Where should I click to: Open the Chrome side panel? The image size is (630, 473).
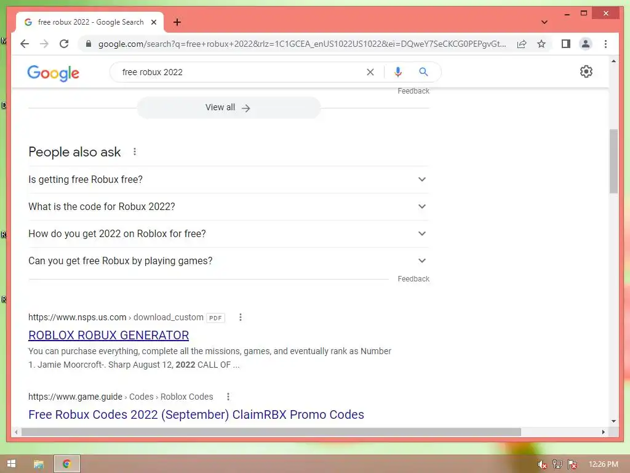pyautogui.click(x=566, y=44)
